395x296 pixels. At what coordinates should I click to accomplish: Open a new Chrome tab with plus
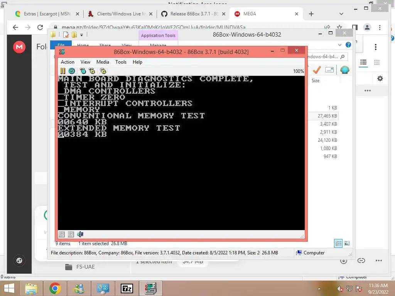click(311, 14)
